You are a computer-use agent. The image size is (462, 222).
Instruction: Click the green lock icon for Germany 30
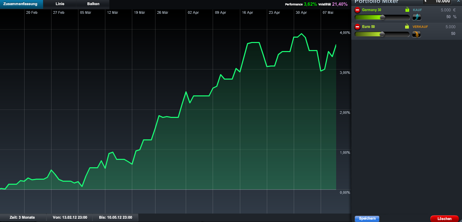tap(407, 10)
